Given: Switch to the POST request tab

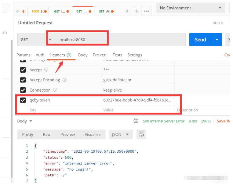Looking at the screenshot, I should pos(38,11).
